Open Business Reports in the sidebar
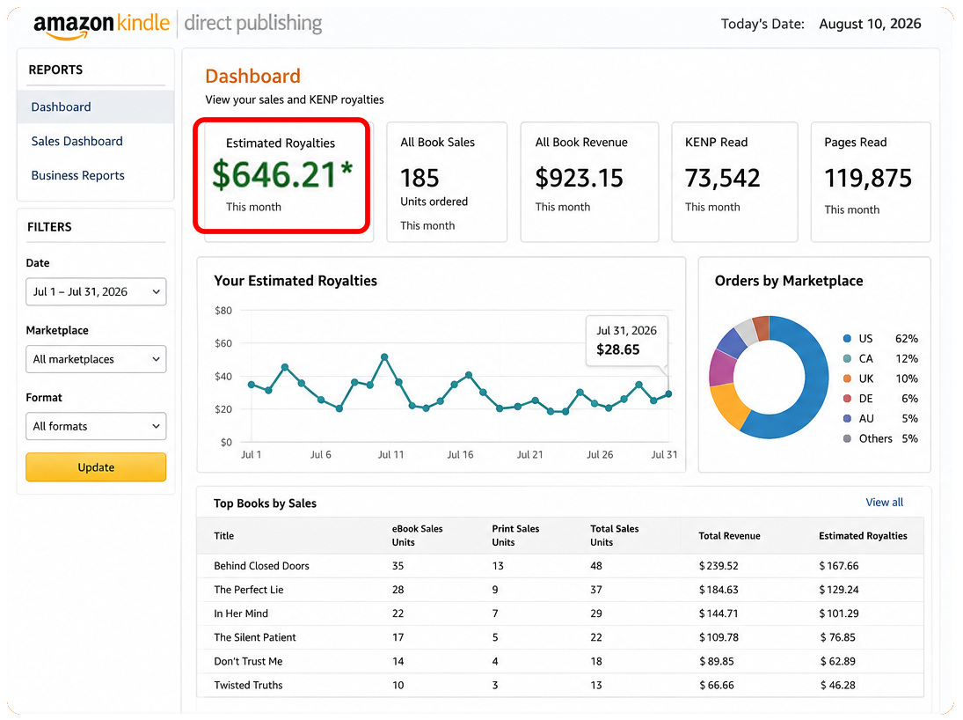963x720 pixels. coord(78,176)
